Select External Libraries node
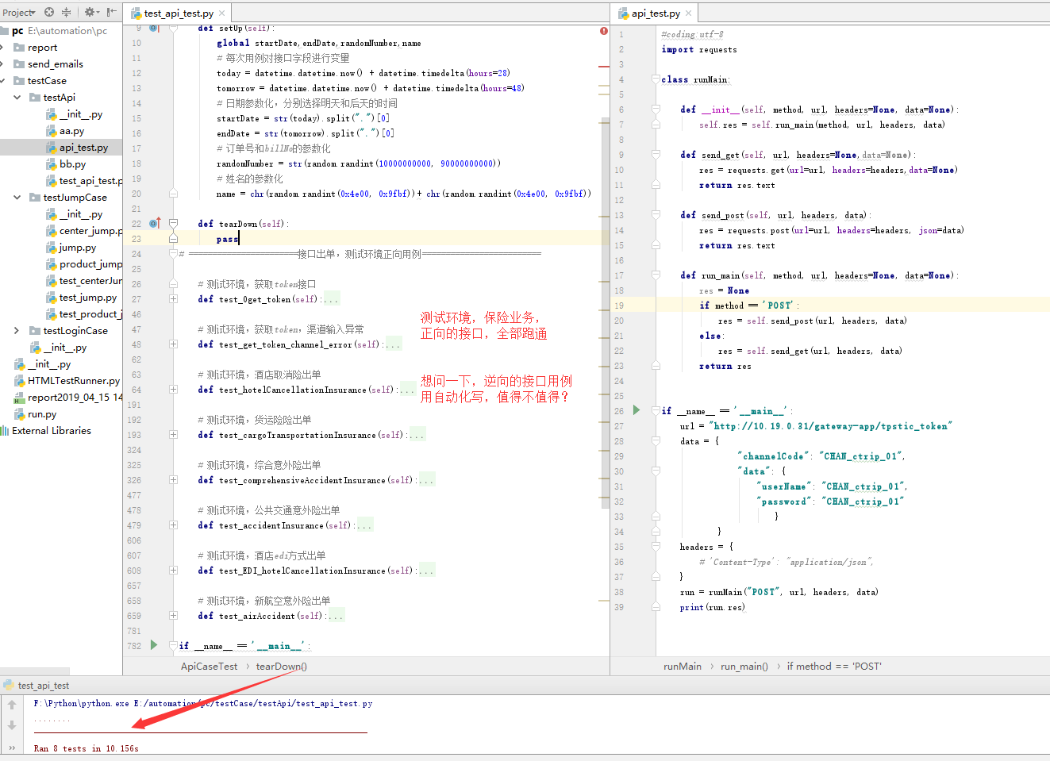The width and height of the screenshot is (1050, 761). [x=52, y=431]
